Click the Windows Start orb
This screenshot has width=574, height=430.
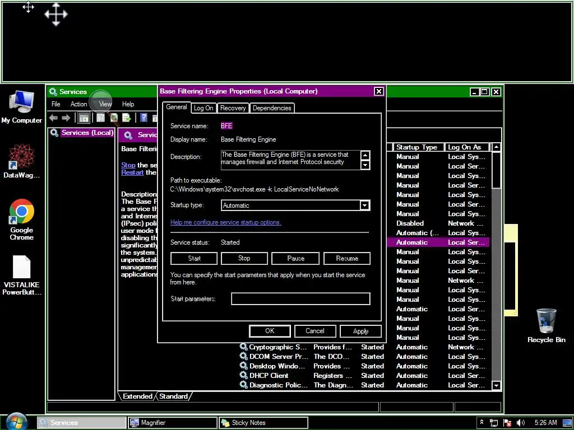point(16,422)
